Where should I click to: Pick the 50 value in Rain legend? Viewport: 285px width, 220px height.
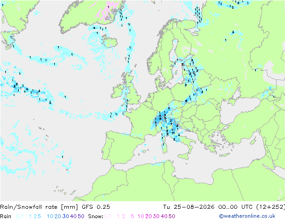point(81,216)
